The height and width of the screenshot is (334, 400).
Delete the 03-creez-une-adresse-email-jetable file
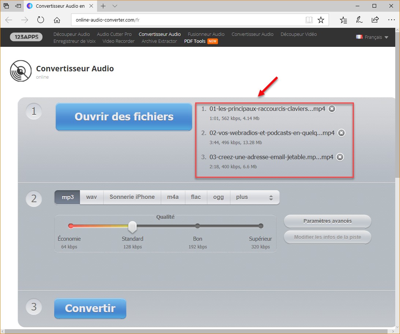340,157
